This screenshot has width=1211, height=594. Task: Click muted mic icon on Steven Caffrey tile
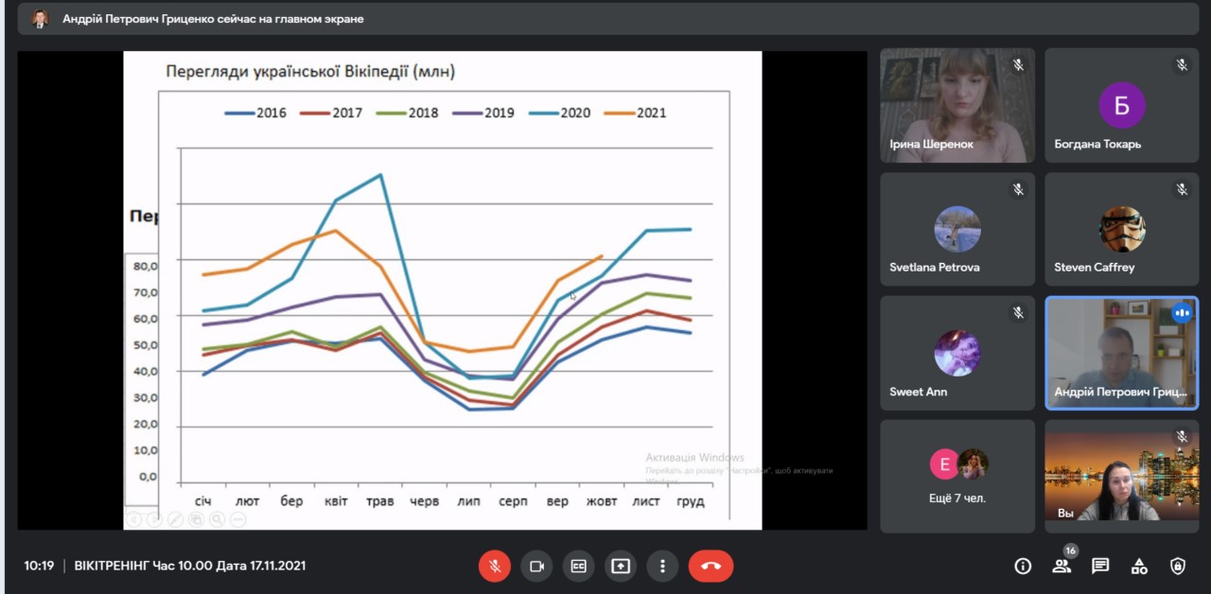pyautogui.click(x=1182, y=189)
